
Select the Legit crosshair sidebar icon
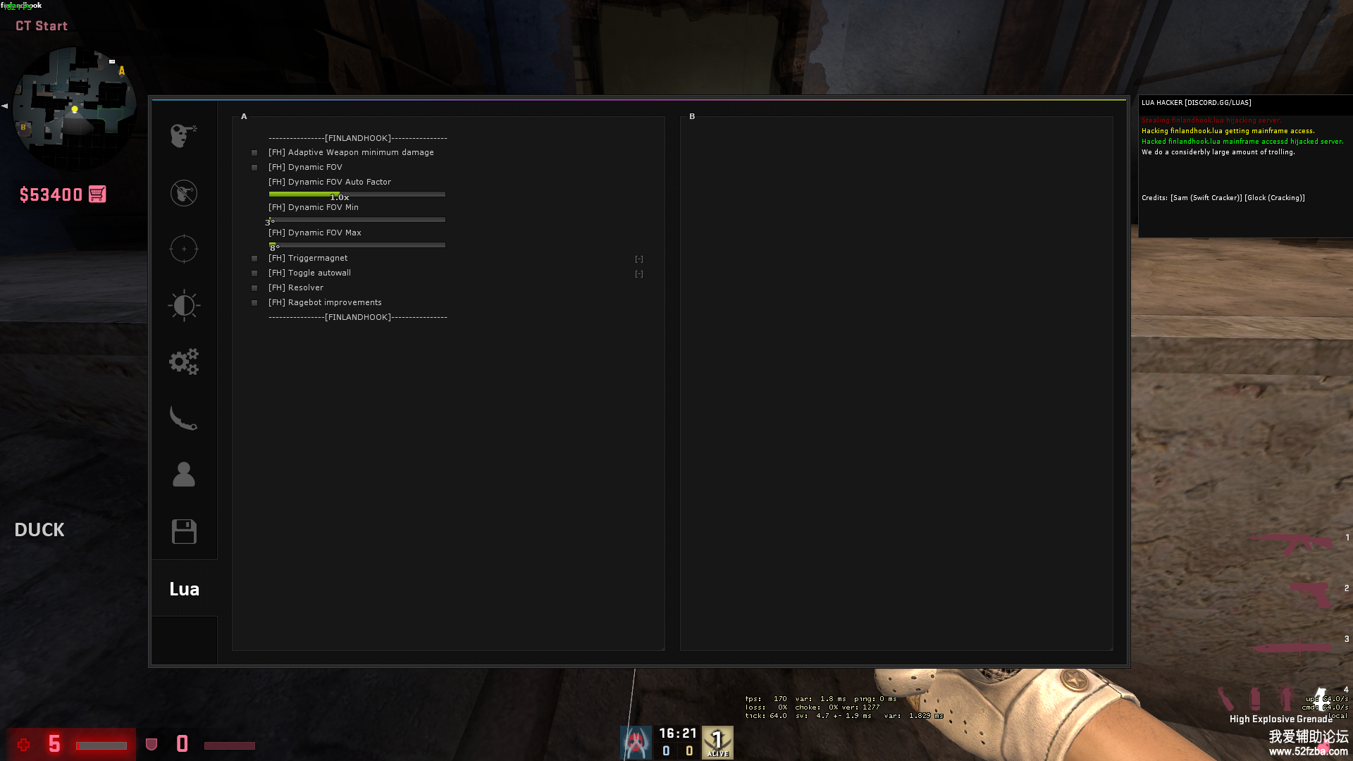[183, 249]
